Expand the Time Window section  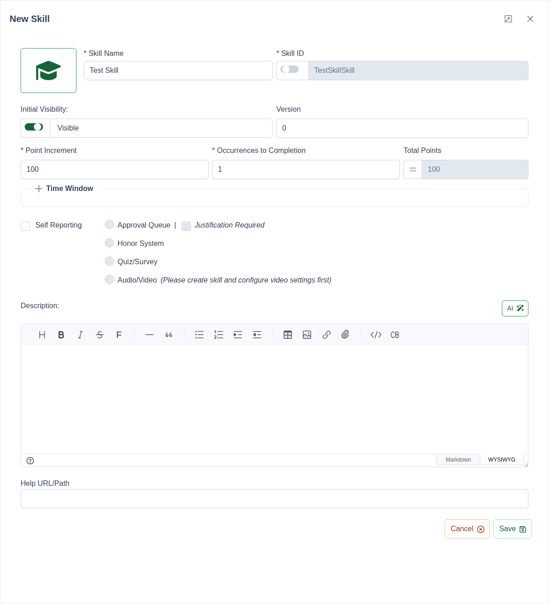pos(64,189)
